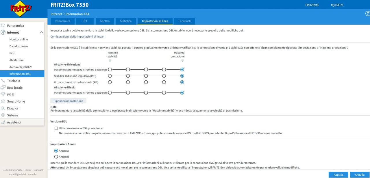Viewport: 370px width, 178px height.
Task: Click the Wi-Fi signal icon
Action: (3, 94)
